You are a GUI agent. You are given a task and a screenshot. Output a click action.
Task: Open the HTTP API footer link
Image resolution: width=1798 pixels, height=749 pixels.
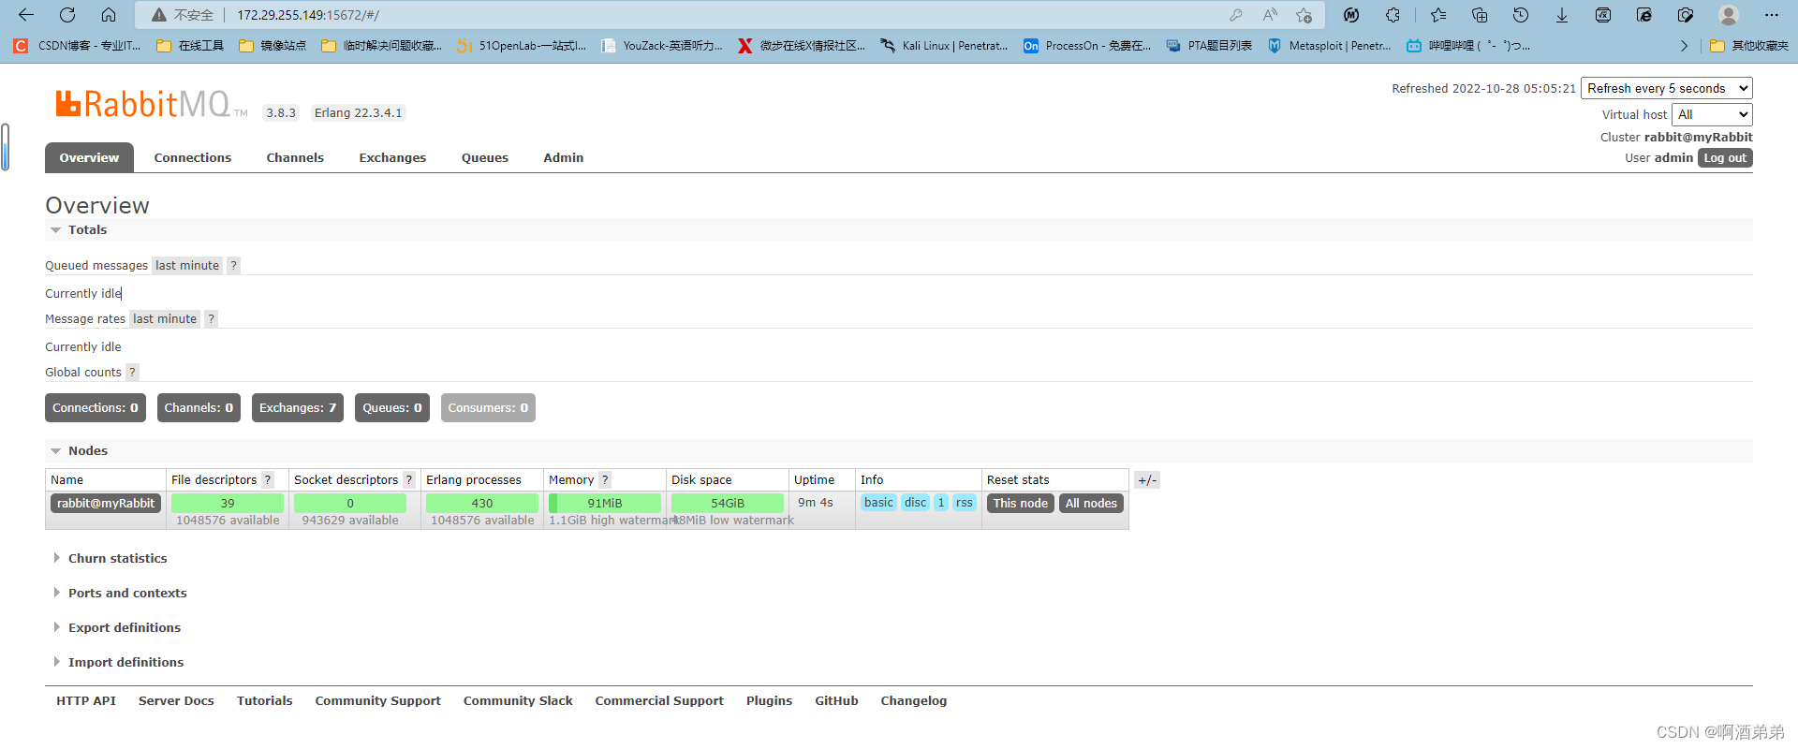coord(86,700)
